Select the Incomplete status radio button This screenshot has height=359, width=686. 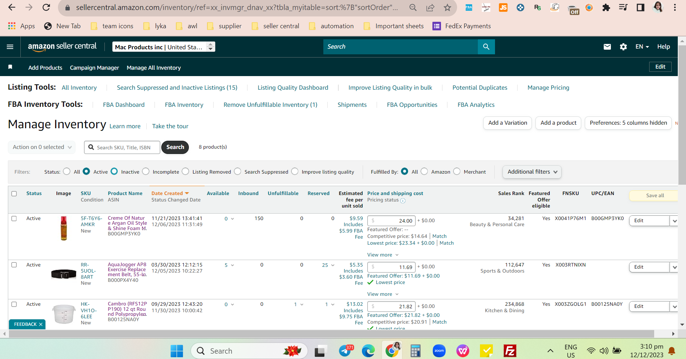(x=146, y=171)
